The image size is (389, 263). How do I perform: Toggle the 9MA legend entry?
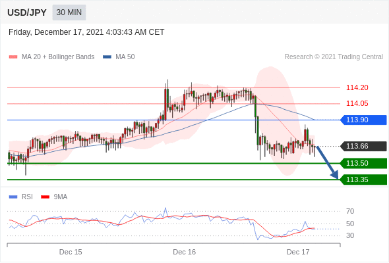pos(54,197)
